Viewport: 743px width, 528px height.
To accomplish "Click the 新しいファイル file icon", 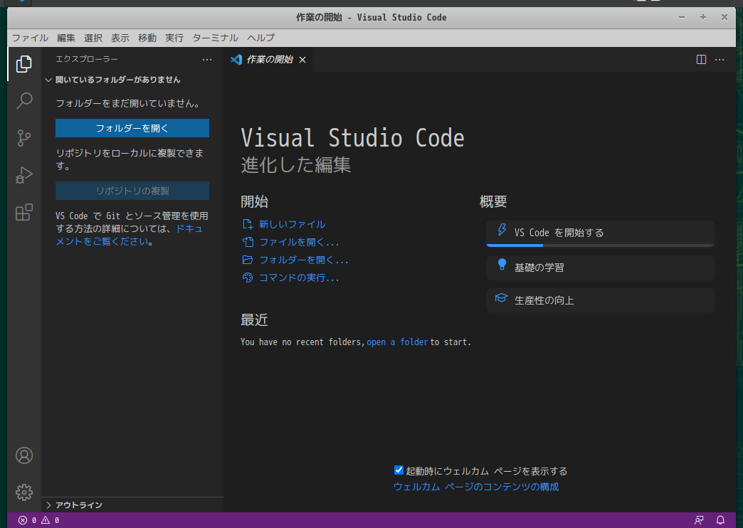I will [248, 224].
